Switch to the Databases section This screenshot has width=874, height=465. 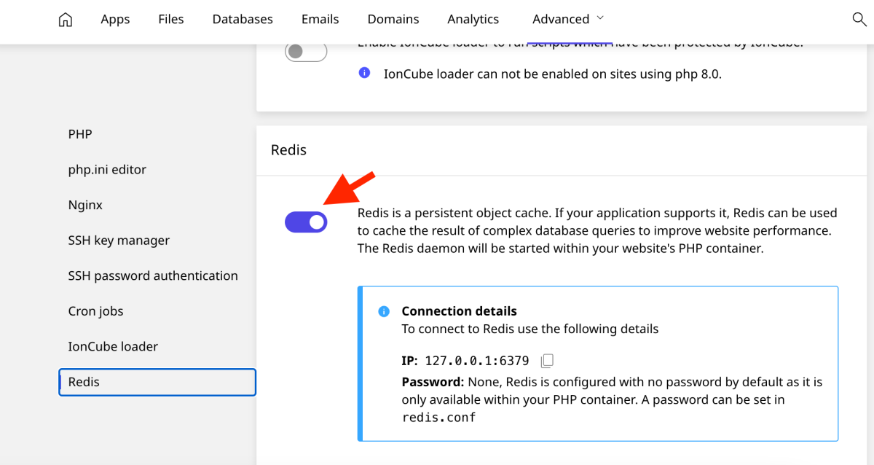coord(243,19)
